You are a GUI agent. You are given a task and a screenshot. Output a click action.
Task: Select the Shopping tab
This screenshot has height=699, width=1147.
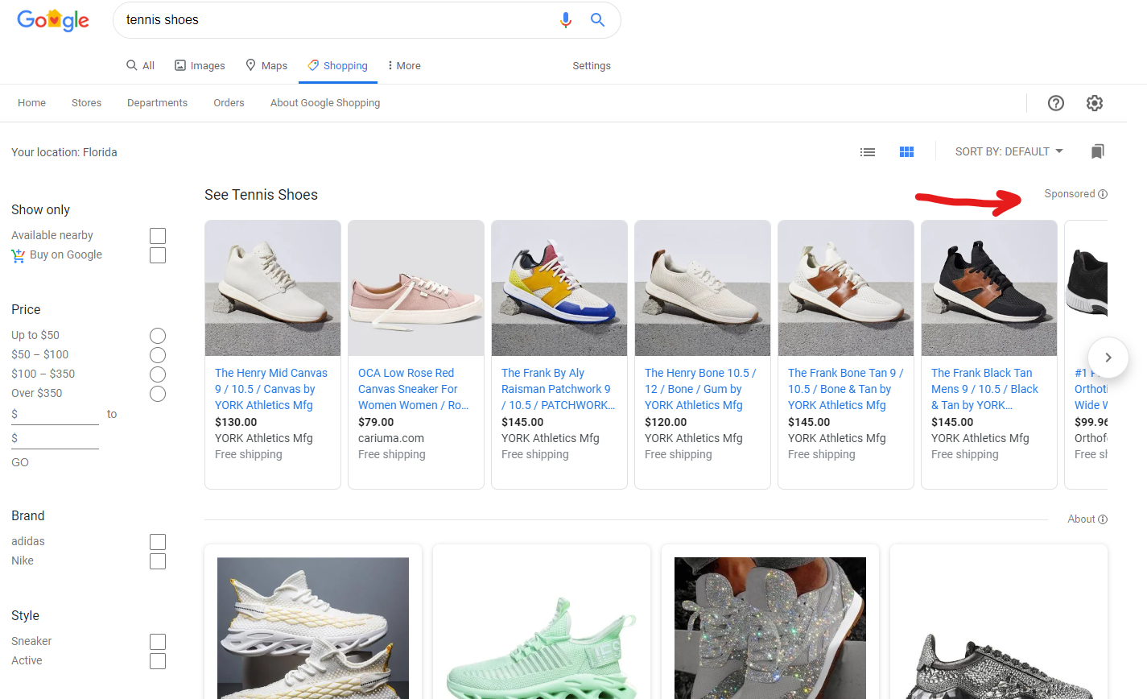click(x=337, y=65)
